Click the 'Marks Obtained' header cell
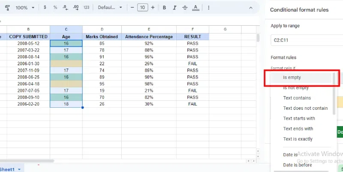 pos(102,37)
